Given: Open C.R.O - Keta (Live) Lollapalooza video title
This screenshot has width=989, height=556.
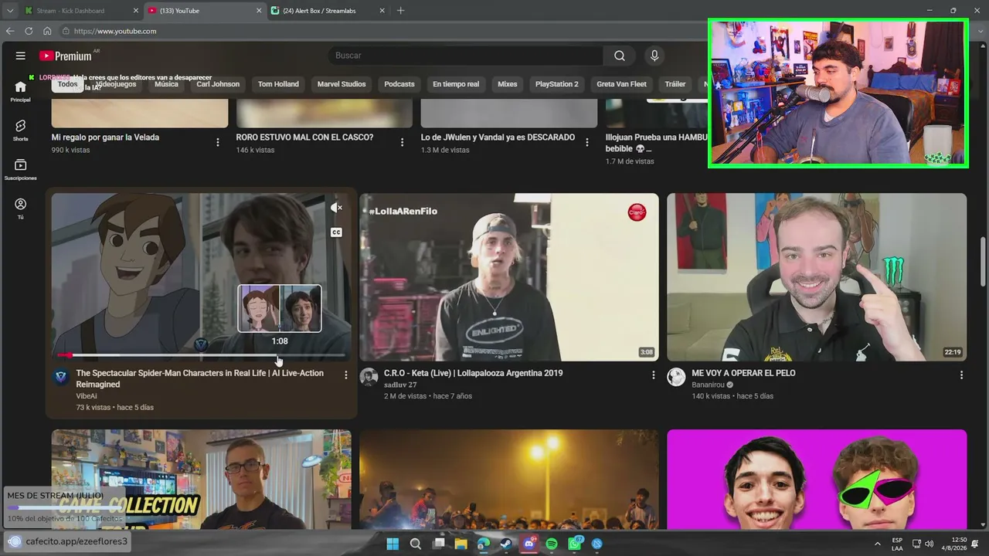Looking at the screenshot, I should click(474, 373).
